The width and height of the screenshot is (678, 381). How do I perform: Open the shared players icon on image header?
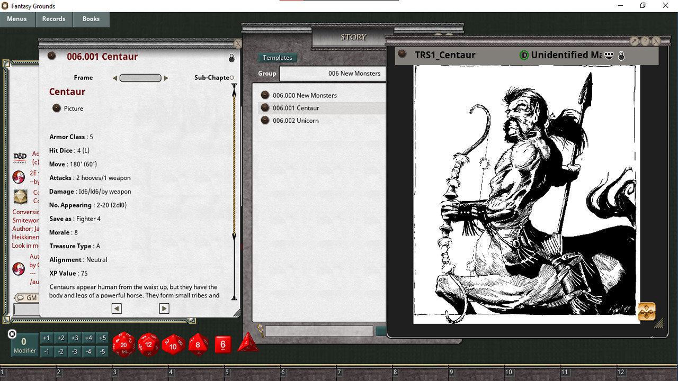tap(609, 55)
